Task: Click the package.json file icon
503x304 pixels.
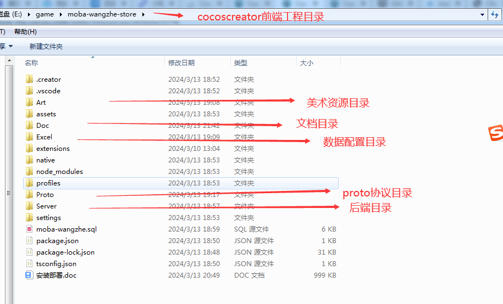Action: (x=30, y=241)
